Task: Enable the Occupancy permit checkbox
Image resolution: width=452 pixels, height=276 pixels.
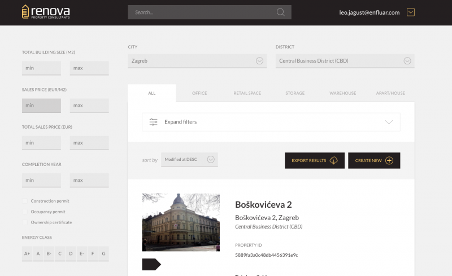Action: click(25, 212)
